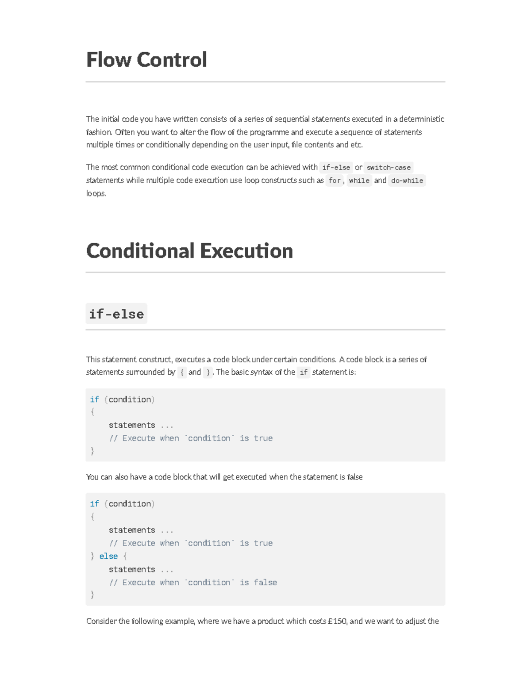531x687 pixels.
Task: Click the paragraph beginning "The initial code"
Action: click(x=265, y=132)
